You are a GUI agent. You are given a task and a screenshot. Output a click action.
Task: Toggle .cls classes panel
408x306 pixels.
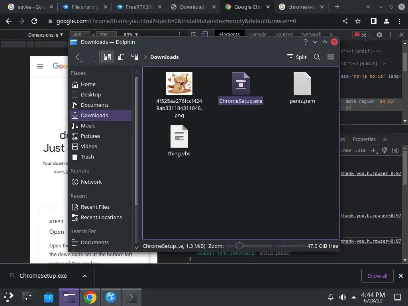coord(361,150)
